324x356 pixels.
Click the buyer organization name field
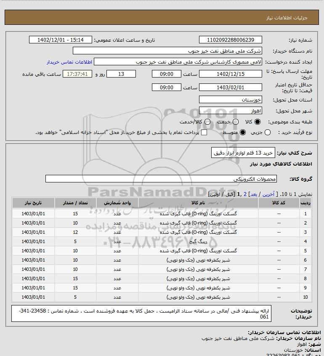coord(167,51)
